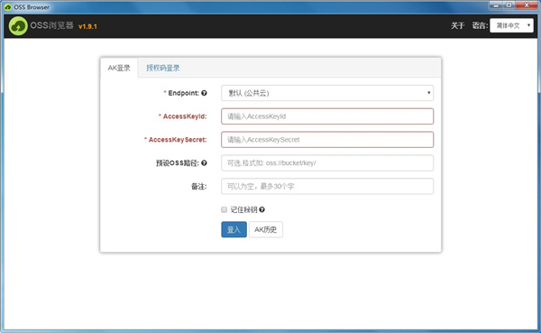Open the 关于 about link

[457, 25]
